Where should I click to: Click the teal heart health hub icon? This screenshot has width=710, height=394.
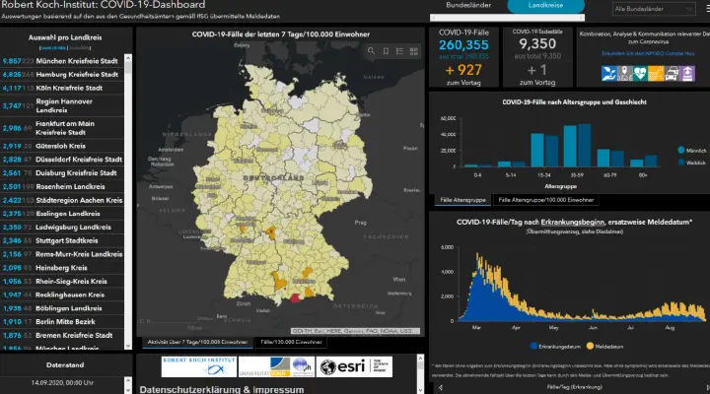[x=641, y=73]
